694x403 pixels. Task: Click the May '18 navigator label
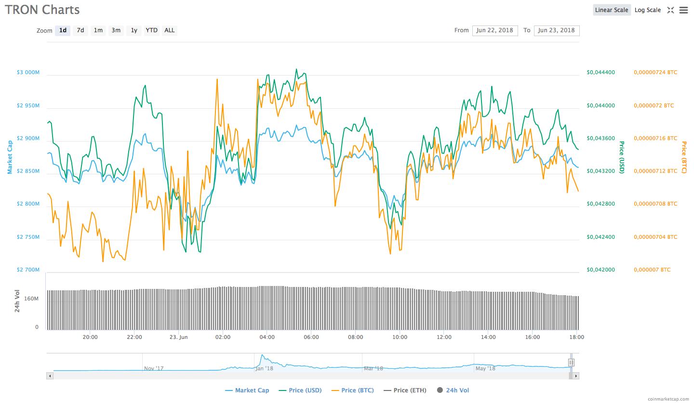[x=485, y=369]
